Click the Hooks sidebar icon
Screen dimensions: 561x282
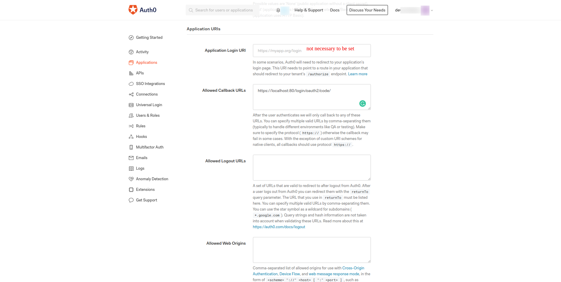pos(131,137)
